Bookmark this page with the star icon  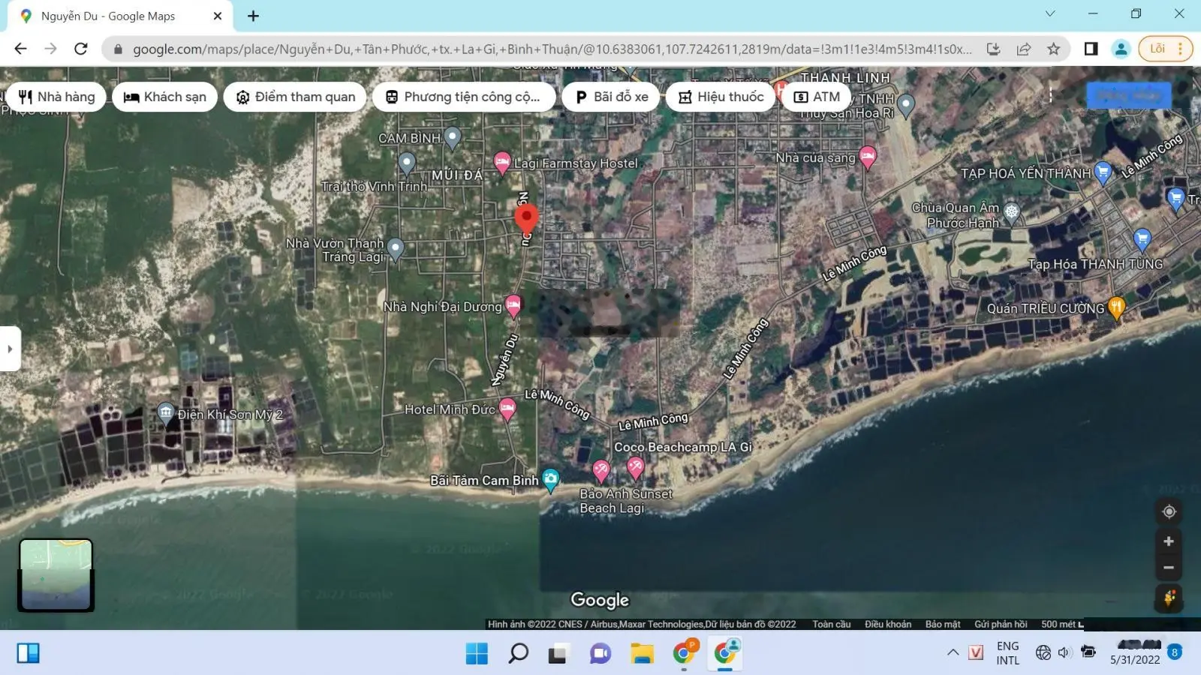[1054, 49]
